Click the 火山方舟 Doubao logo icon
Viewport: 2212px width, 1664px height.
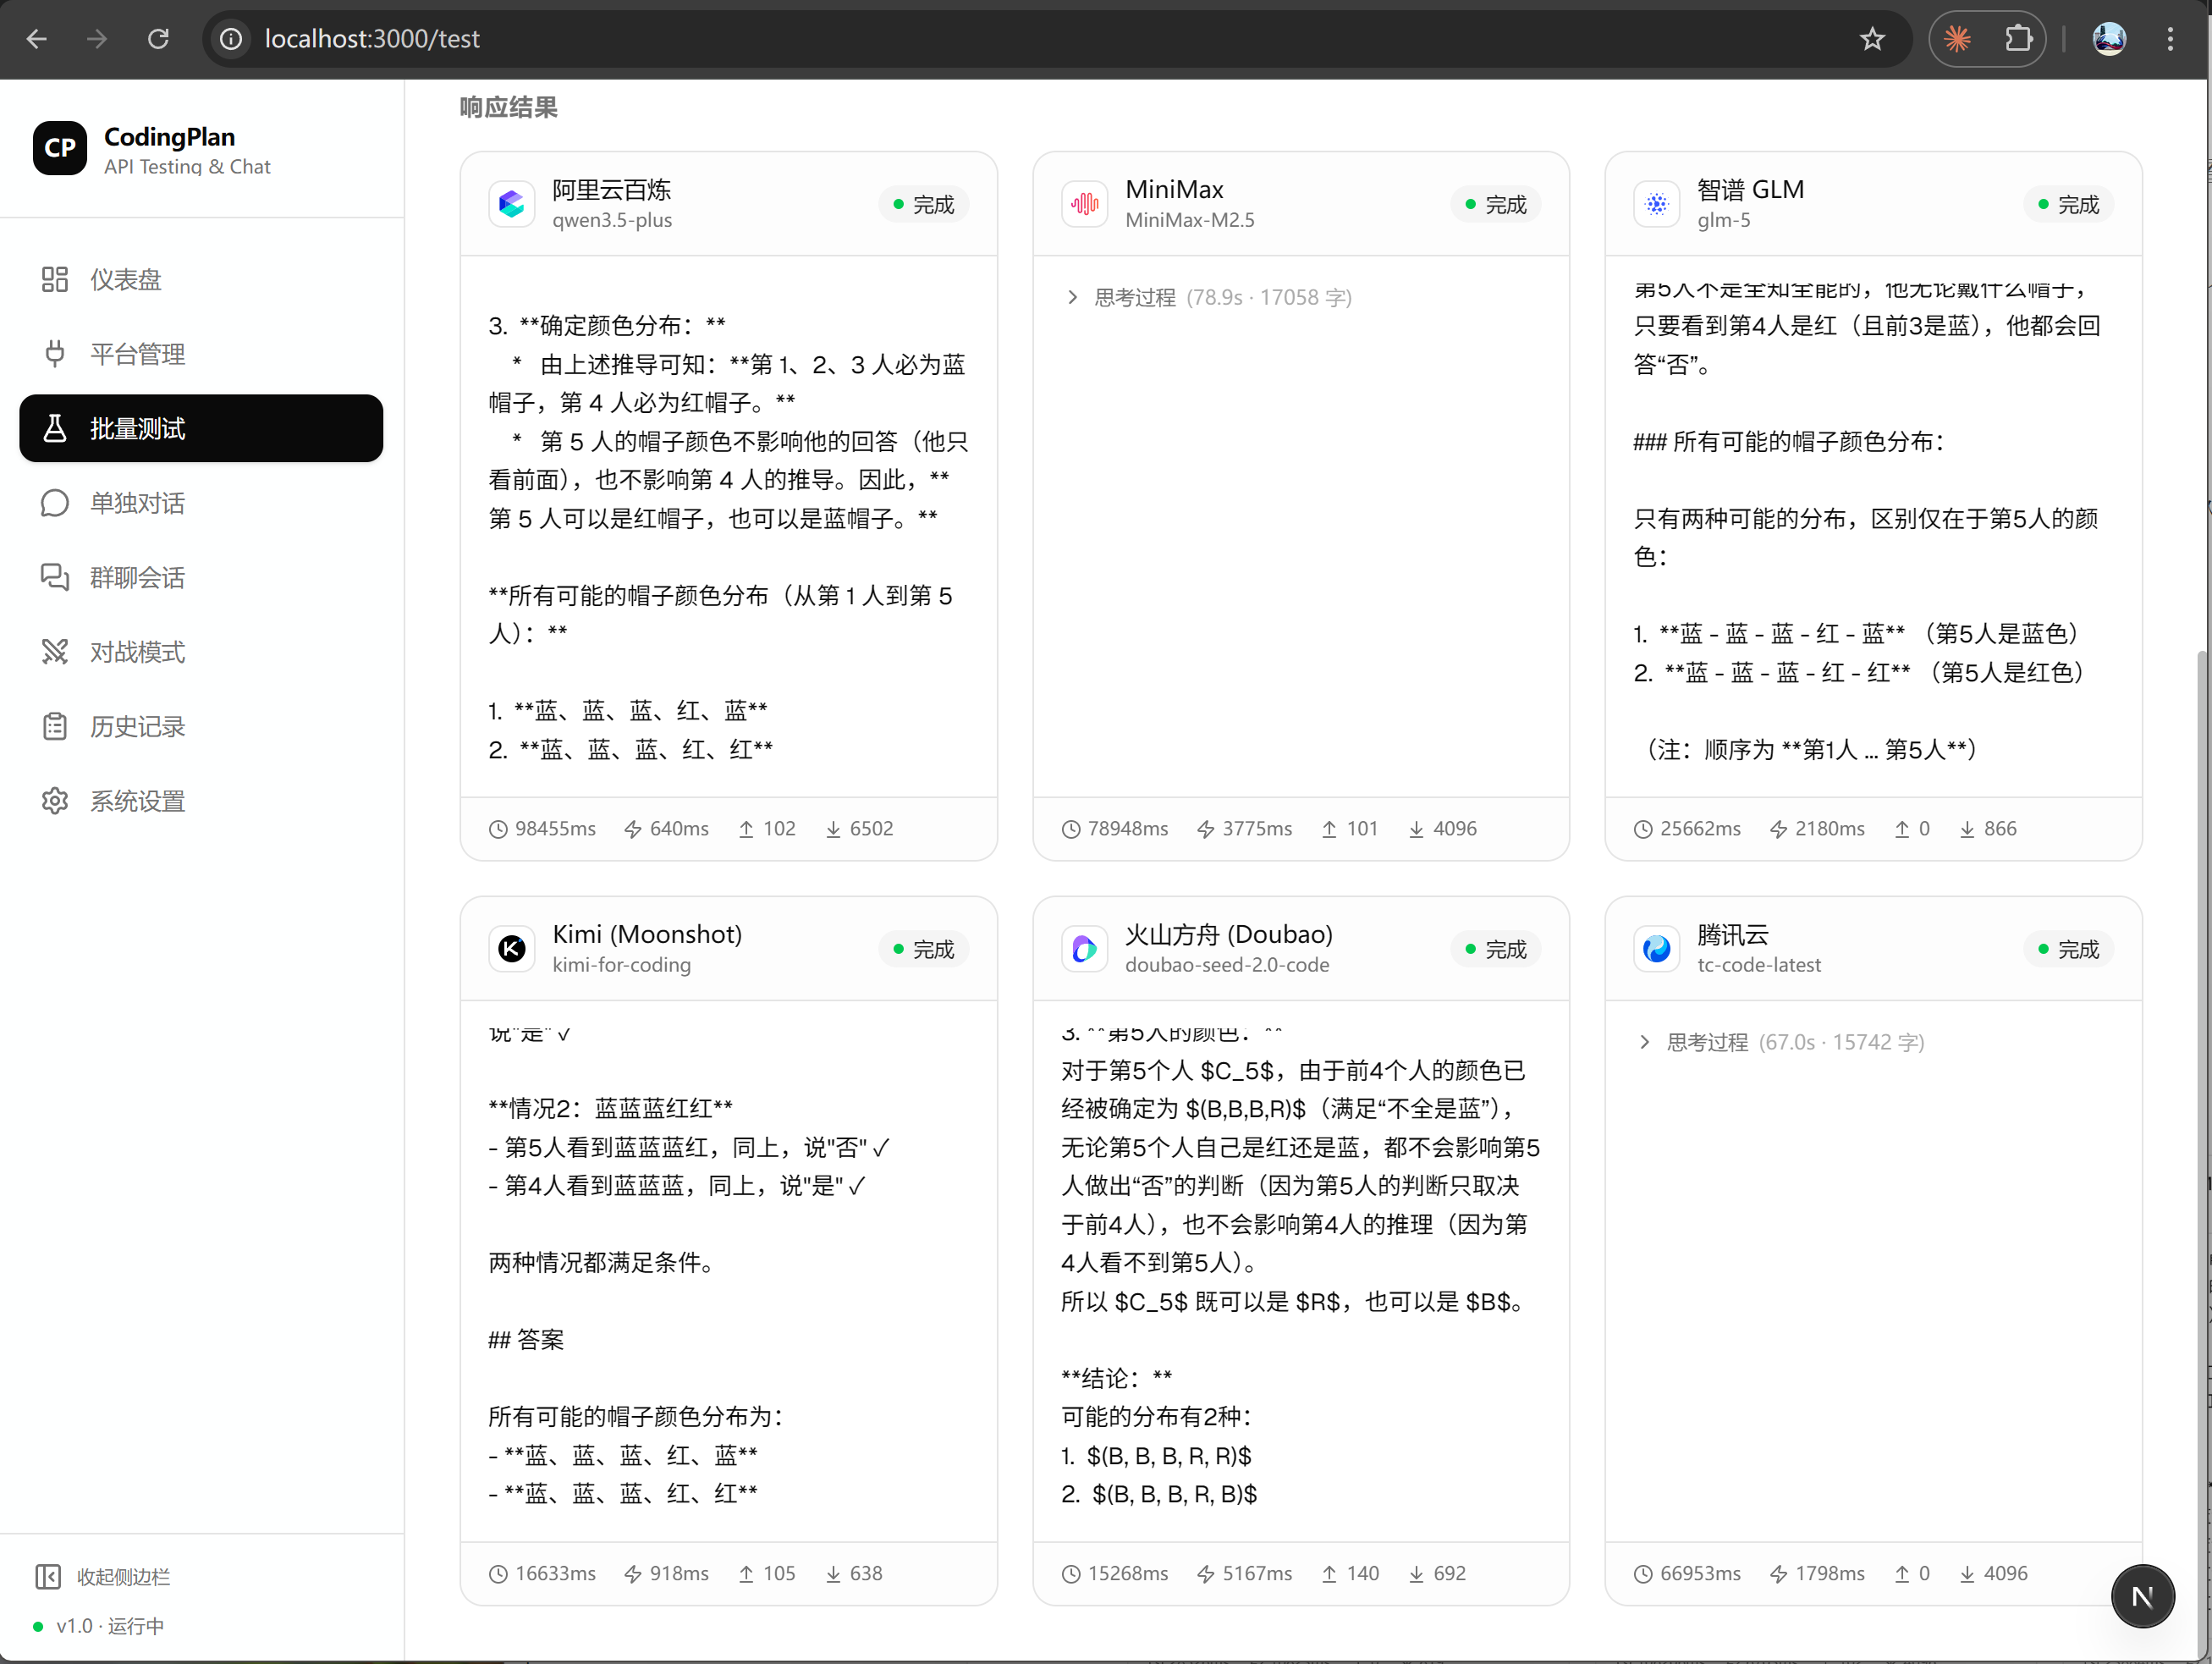point(1084,948)
